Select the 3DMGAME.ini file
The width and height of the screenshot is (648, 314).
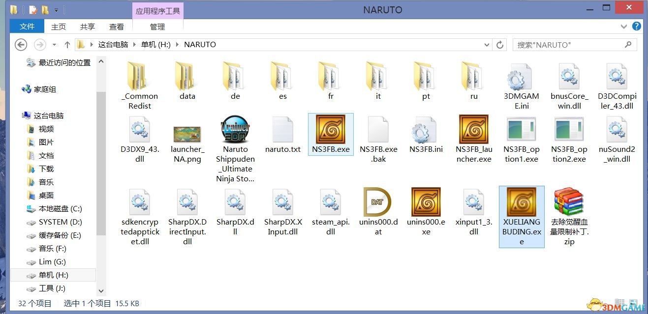click(522, 86)
